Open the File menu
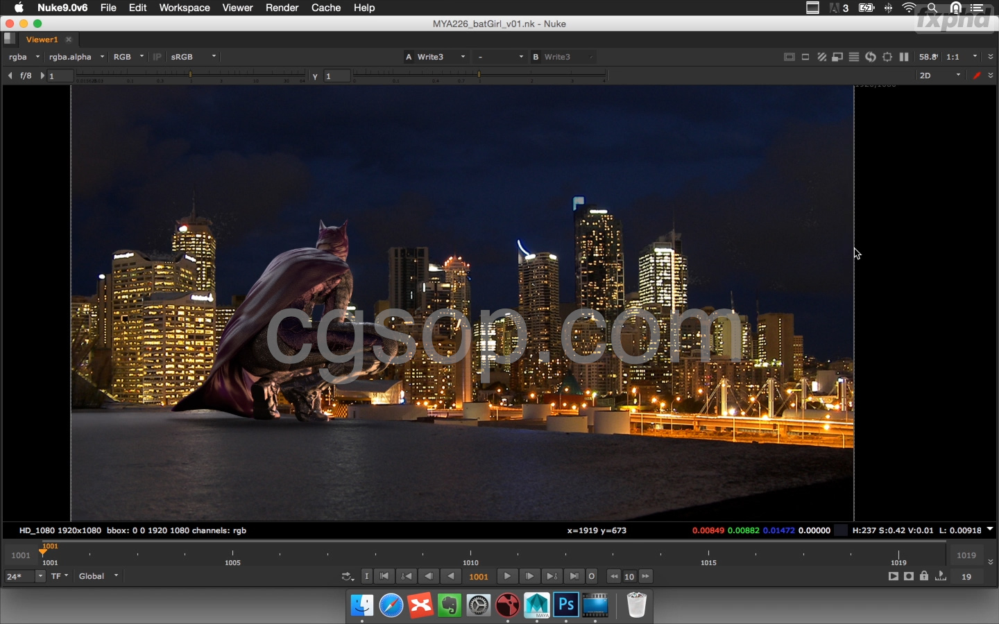Viewport: 999px width, 624px height. point(108,8)
